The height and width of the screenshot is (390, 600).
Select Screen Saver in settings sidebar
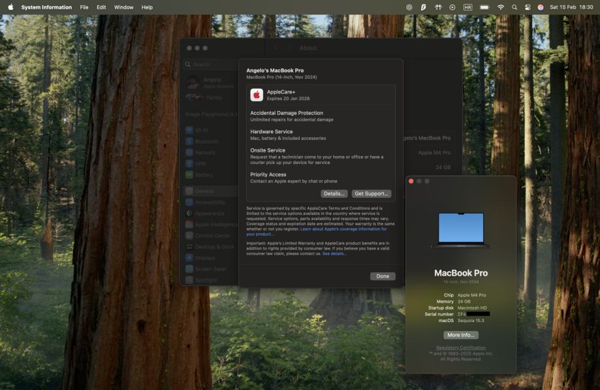210,269
